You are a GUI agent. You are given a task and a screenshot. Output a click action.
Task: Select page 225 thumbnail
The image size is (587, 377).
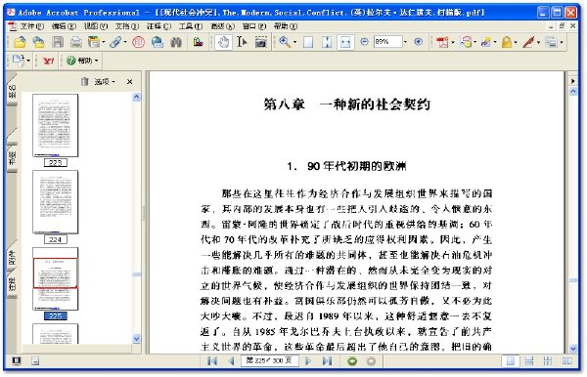coord(56,278)
